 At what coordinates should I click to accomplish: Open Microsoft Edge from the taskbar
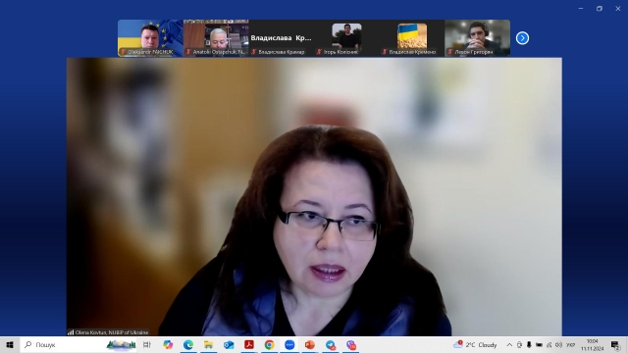pyautogui.click(x=188, y=344)
